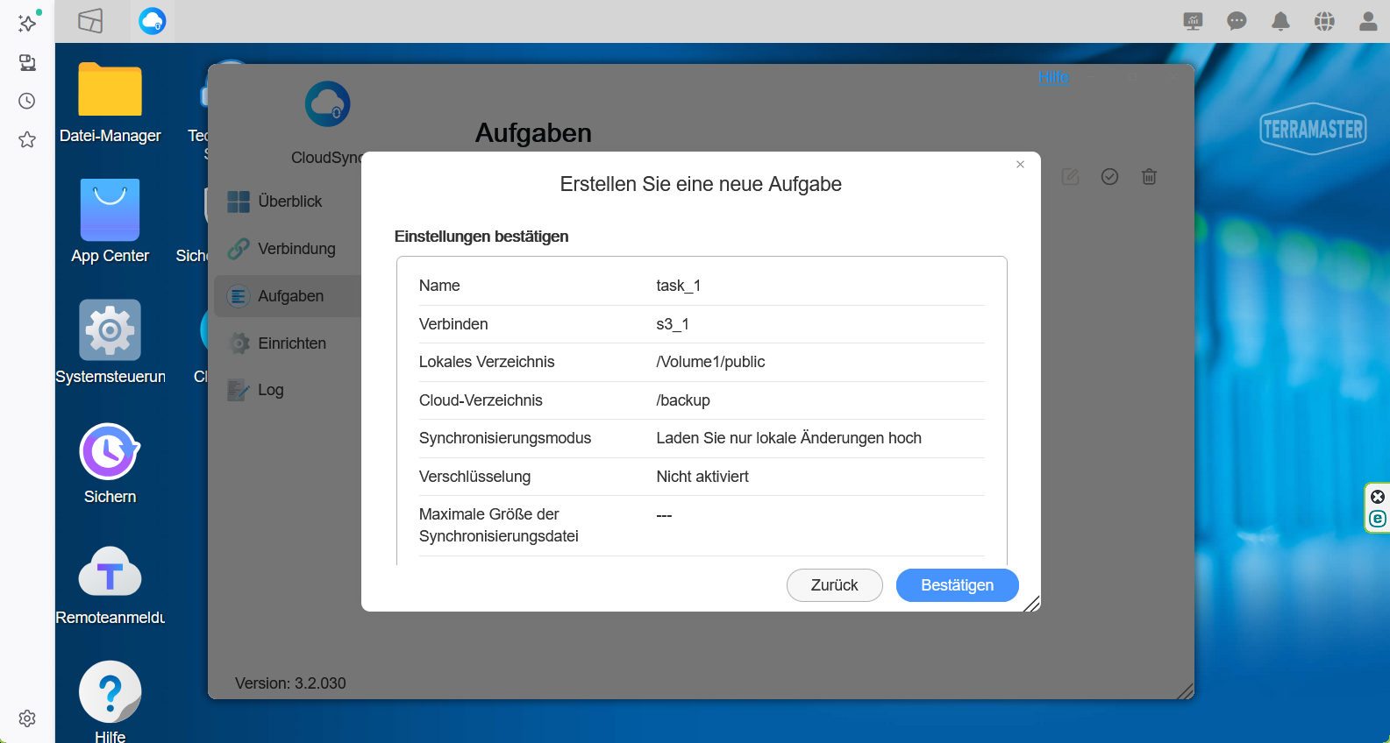Click the device icon in left rail
The width and height of the screenshot is (1390, 743).
point(27,63)
